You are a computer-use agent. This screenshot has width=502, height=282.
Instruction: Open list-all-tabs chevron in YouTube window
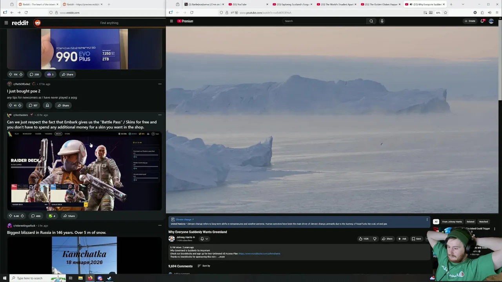click(463, 4)
